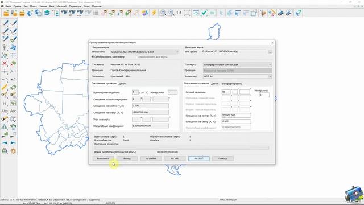The width and height of the screenshot is (364, 205).
Task: Switch to input map 'Датум' tab
Action: 122,84
